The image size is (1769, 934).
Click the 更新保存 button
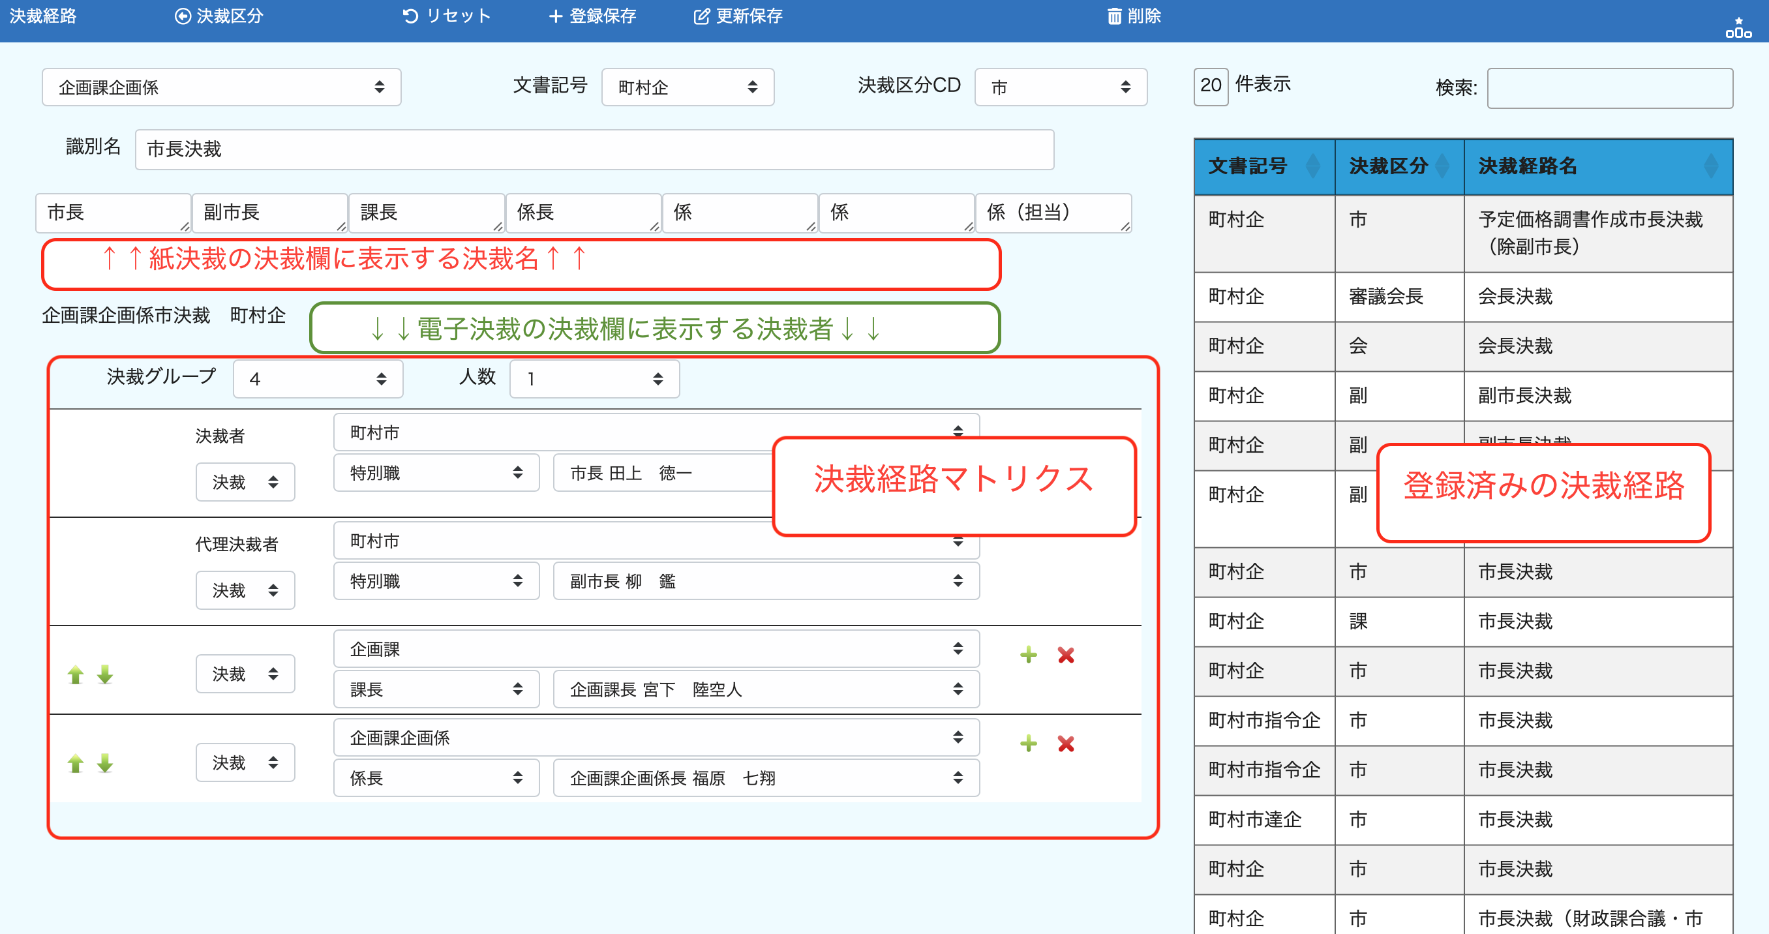click(738, 16)
